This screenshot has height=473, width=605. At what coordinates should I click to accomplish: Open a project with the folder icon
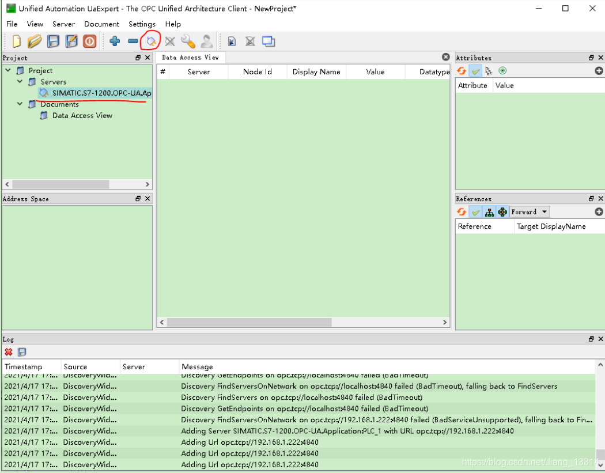coord(35,41)
